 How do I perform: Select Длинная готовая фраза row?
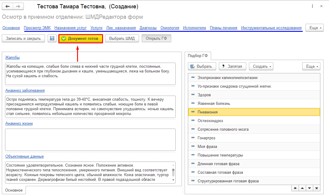(254, 164)
